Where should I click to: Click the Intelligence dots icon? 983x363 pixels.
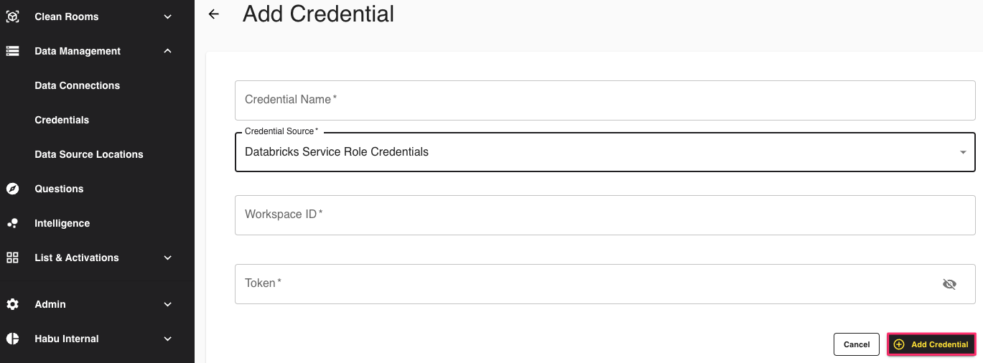pyautogui.click(x=12, y=223)
